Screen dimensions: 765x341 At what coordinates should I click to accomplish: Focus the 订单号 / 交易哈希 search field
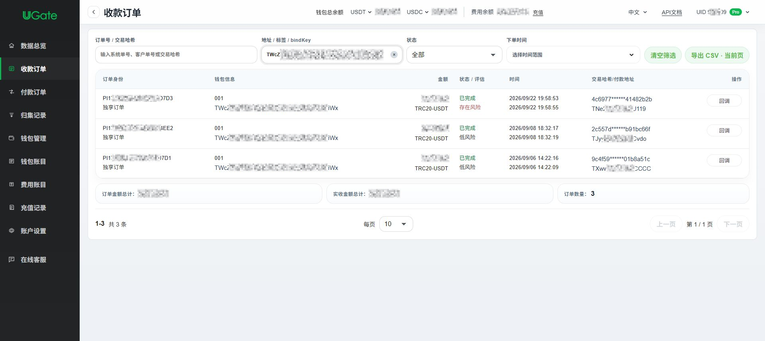click(x=176, y=55)
